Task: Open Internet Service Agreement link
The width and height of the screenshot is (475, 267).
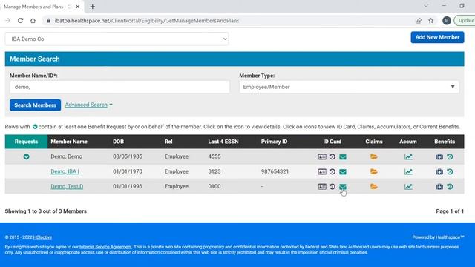Action: click(x=105, y=247)
